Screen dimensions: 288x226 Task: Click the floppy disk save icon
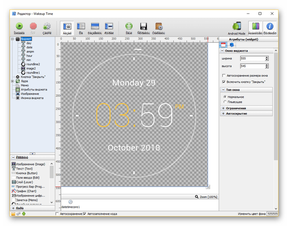pyautogui.click(x=143, y=26)
